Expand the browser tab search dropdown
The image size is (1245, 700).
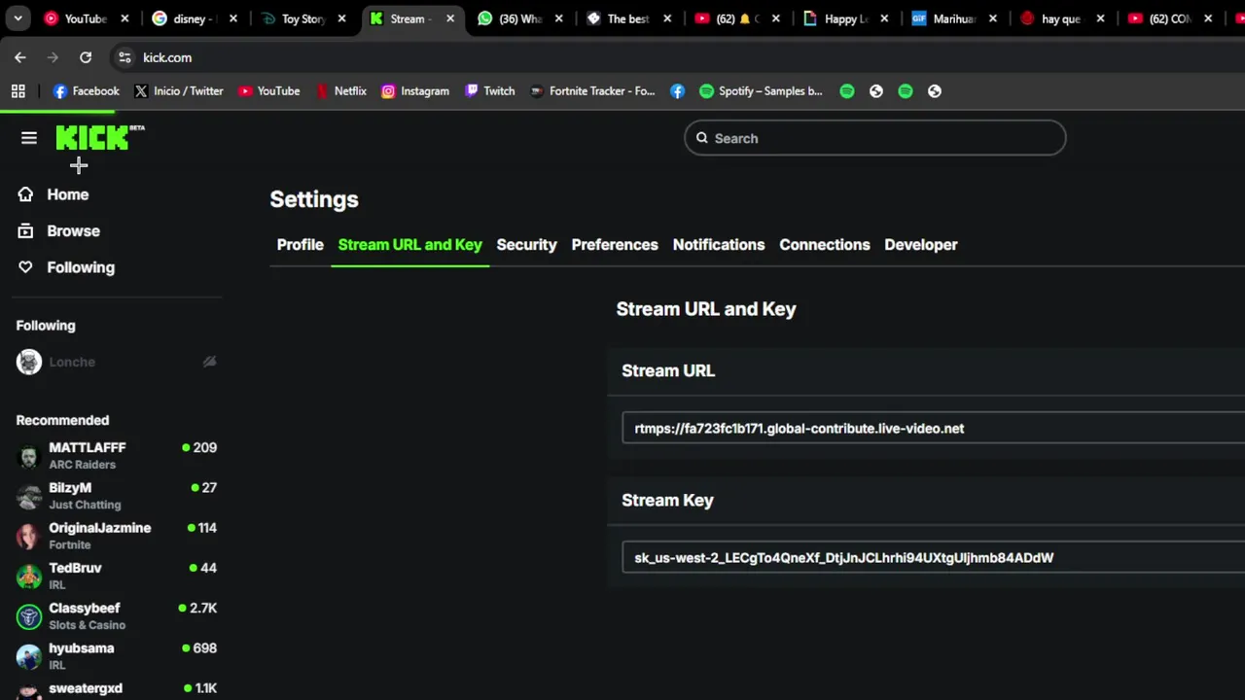[18, 18]
